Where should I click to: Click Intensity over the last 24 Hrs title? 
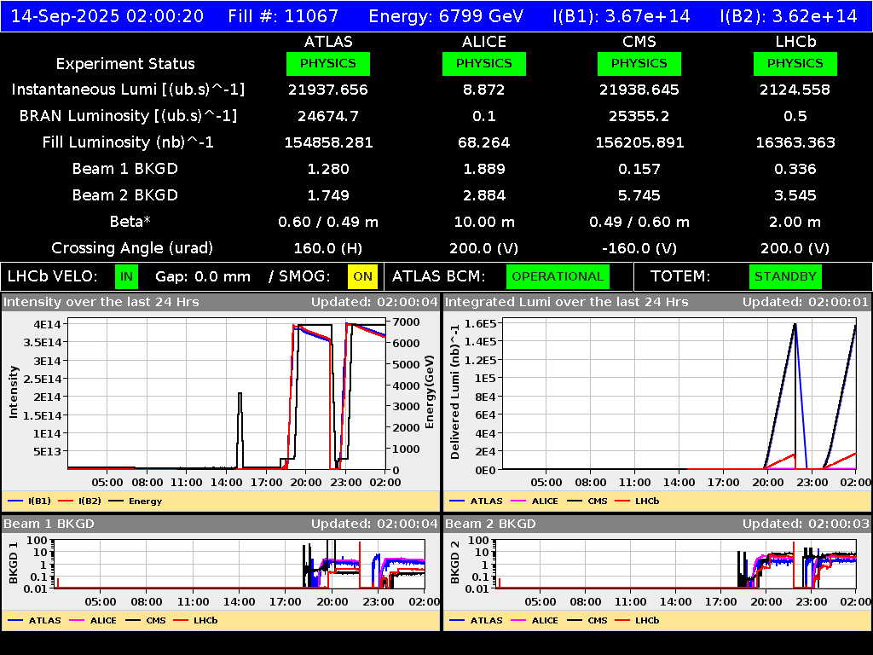101,302
